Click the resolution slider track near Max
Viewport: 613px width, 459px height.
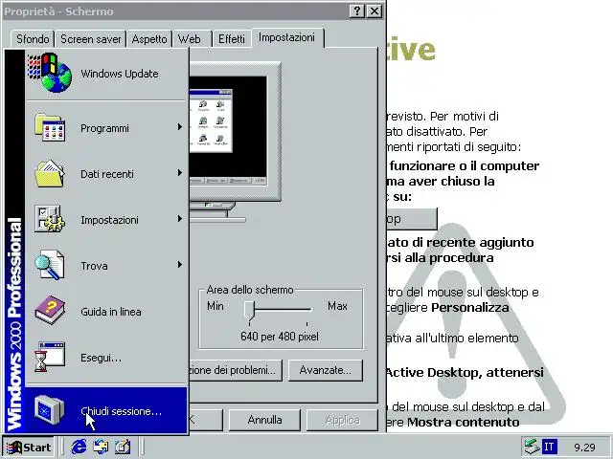pos(306,310)
